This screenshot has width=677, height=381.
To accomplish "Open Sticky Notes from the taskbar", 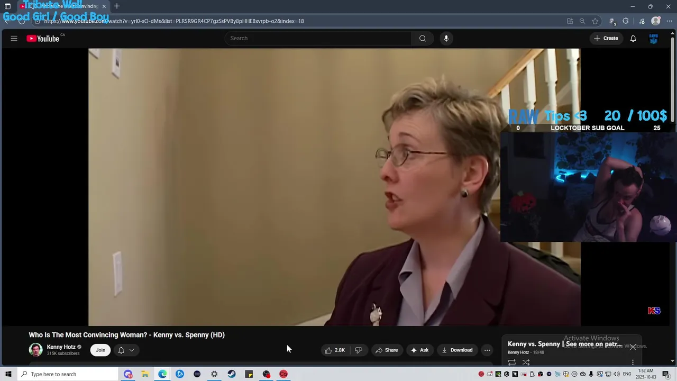I will point(249,374).
